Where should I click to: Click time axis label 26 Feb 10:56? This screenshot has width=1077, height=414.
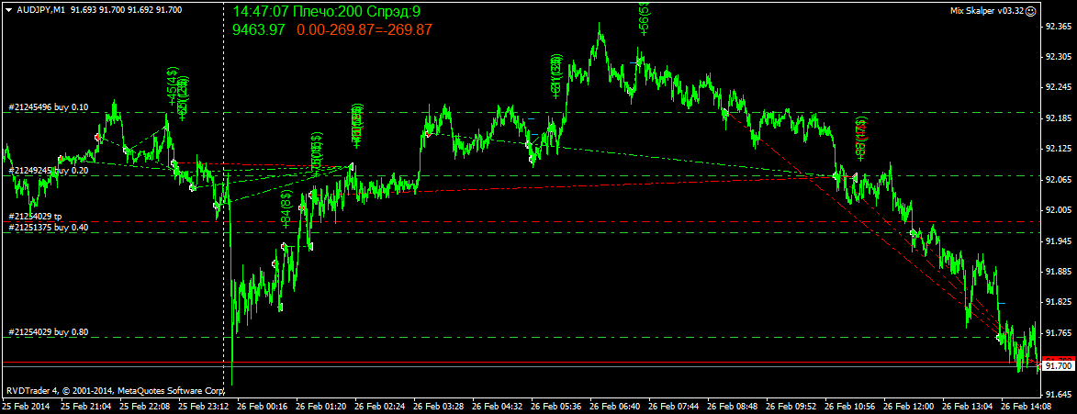pyautogui.click(x=850, y=408)
